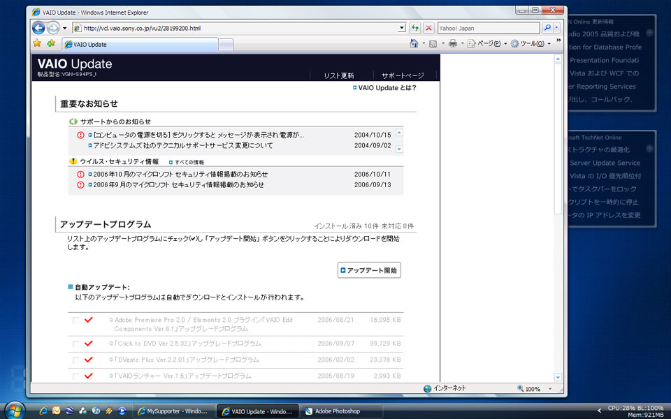Launch Windows Media Player from Quick Launch
The image size is (671, 419).
[122, 411]
